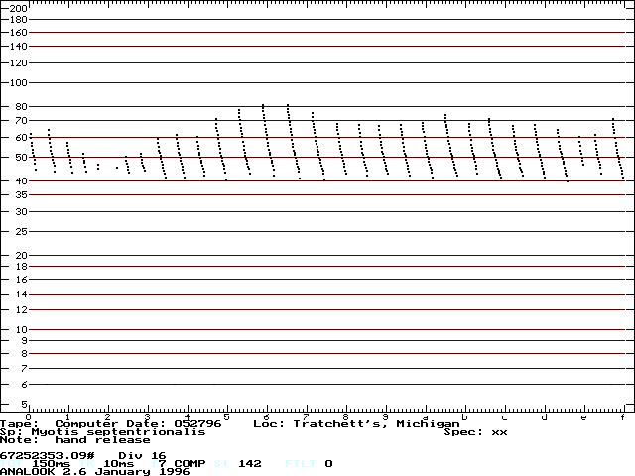This screenshot has width=635, height=476.
Task: Click the Tape label field
Action: [x=20, y=423]
